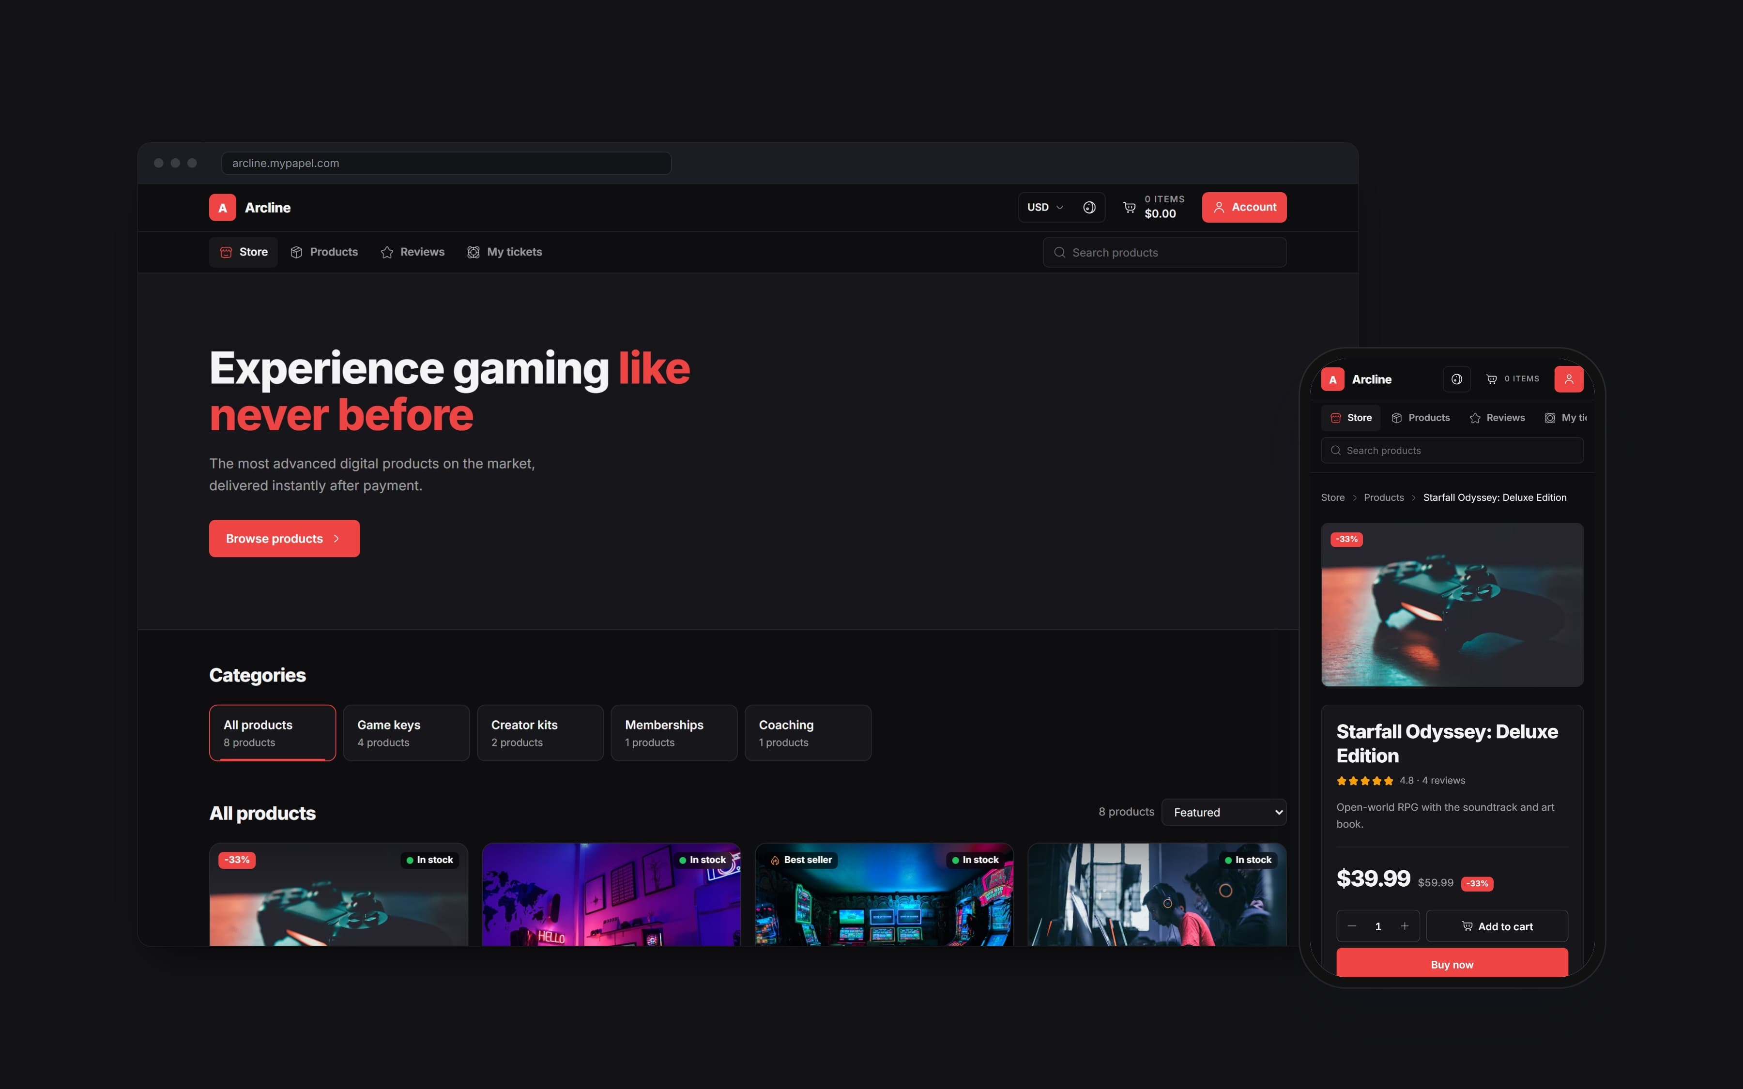Open the purple neon room product card
Viewport: 1743px width, 1089px height.
(612, 895)
